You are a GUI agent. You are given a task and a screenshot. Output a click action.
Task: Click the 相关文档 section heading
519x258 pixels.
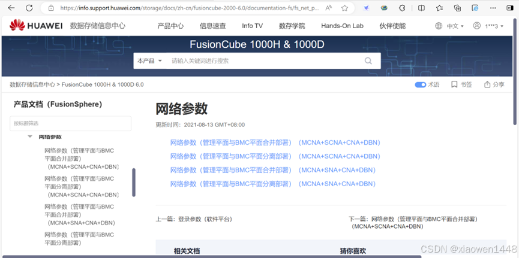coord(187,251)
